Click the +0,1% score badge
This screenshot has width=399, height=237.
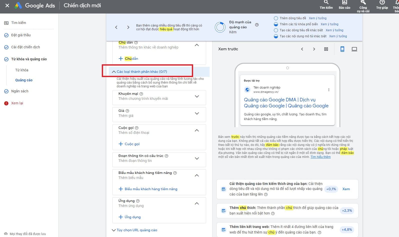coord(331,189)
